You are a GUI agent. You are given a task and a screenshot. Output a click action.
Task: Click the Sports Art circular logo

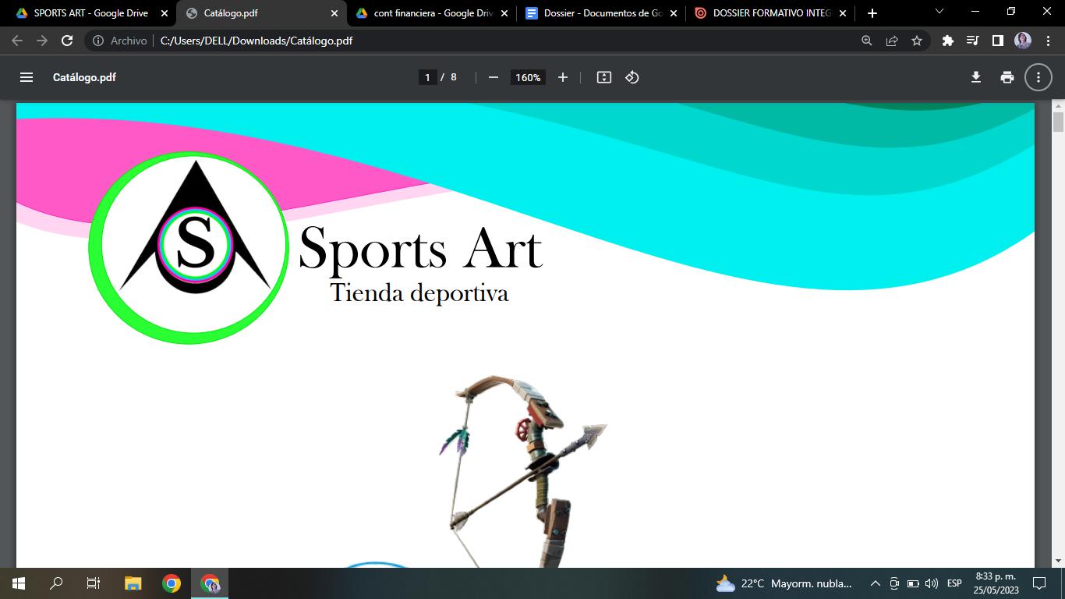coord(189,248)
